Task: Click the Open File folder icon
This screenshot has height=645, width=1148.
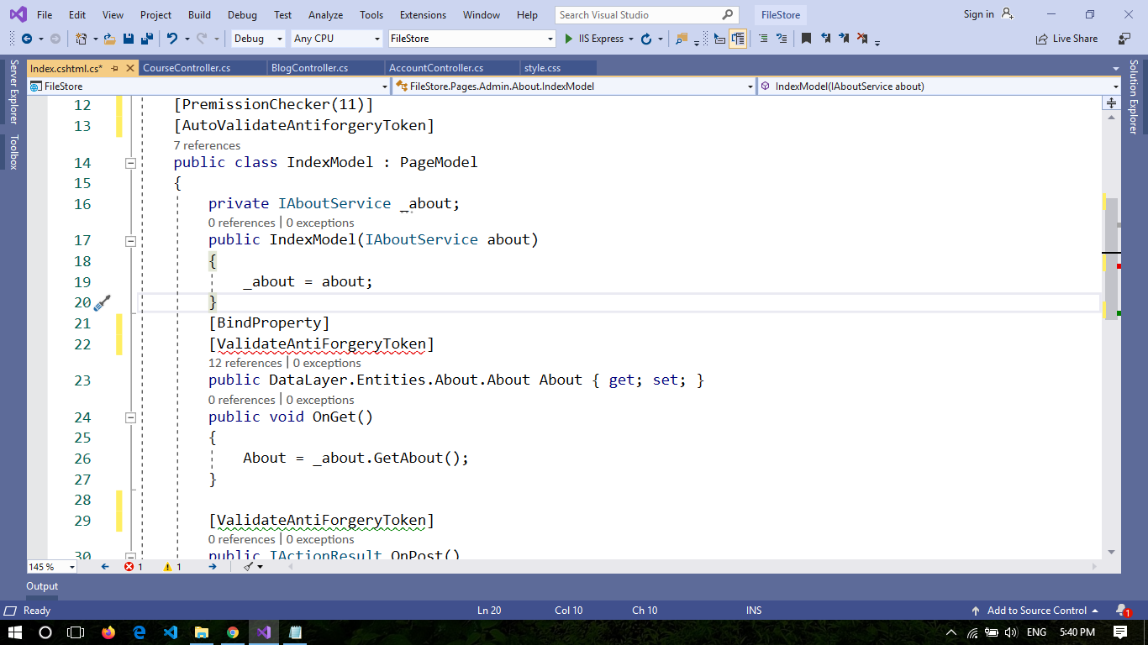Action: [x=110, y=39]
